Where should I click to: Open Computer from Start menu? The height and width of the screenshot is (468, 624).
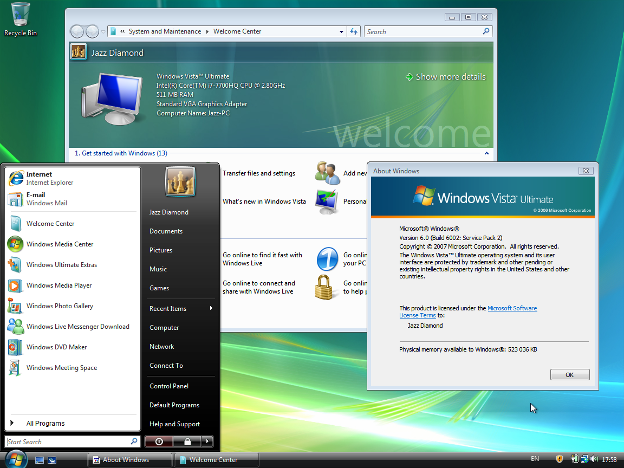click(x=164, y=328)
